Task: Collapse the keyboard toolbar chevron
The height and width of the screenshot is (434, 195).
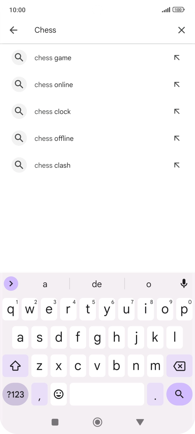Action: pos(11,283)
